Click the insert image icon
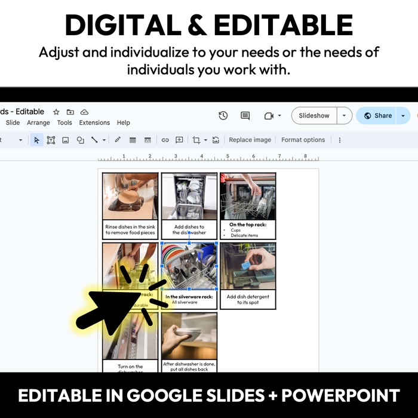The image size is (418, 418). tap(66, 140)
